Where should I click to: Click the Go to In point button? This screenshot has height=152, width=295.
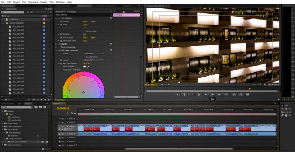pos(199,95)
